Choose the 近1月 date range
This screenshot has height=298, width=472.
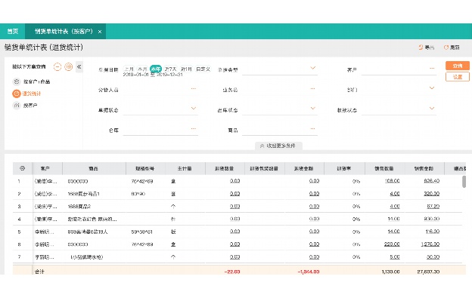pyautogui.click(x=186, y=69)
